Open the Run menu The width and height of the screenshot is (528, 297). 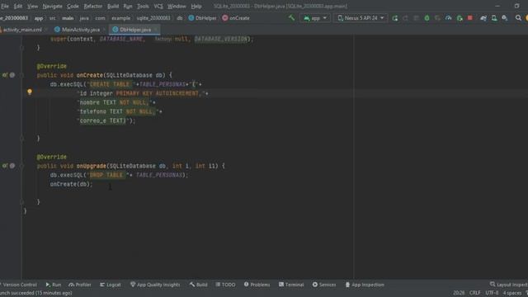(x=128, y=6)
